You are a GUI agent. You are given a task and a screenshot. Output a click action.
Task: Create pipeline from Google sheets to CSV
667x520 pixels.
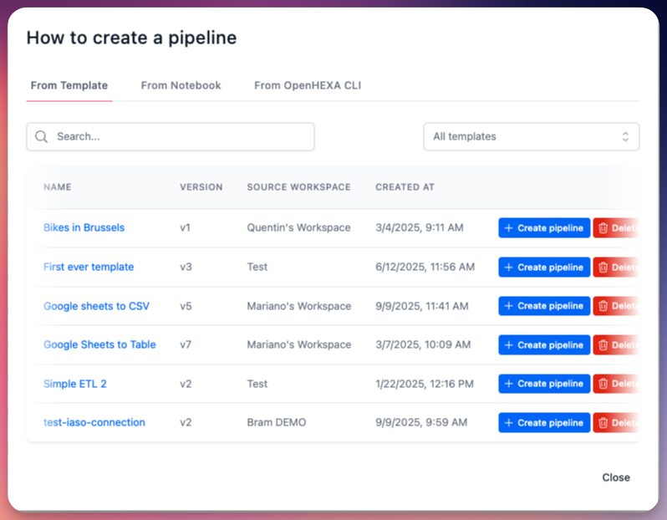point(544,306)
